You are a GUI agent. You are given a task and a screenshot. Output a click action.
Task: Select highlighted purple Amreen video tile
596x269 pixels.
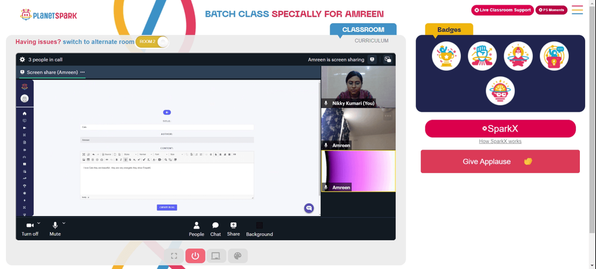[358, 171]
